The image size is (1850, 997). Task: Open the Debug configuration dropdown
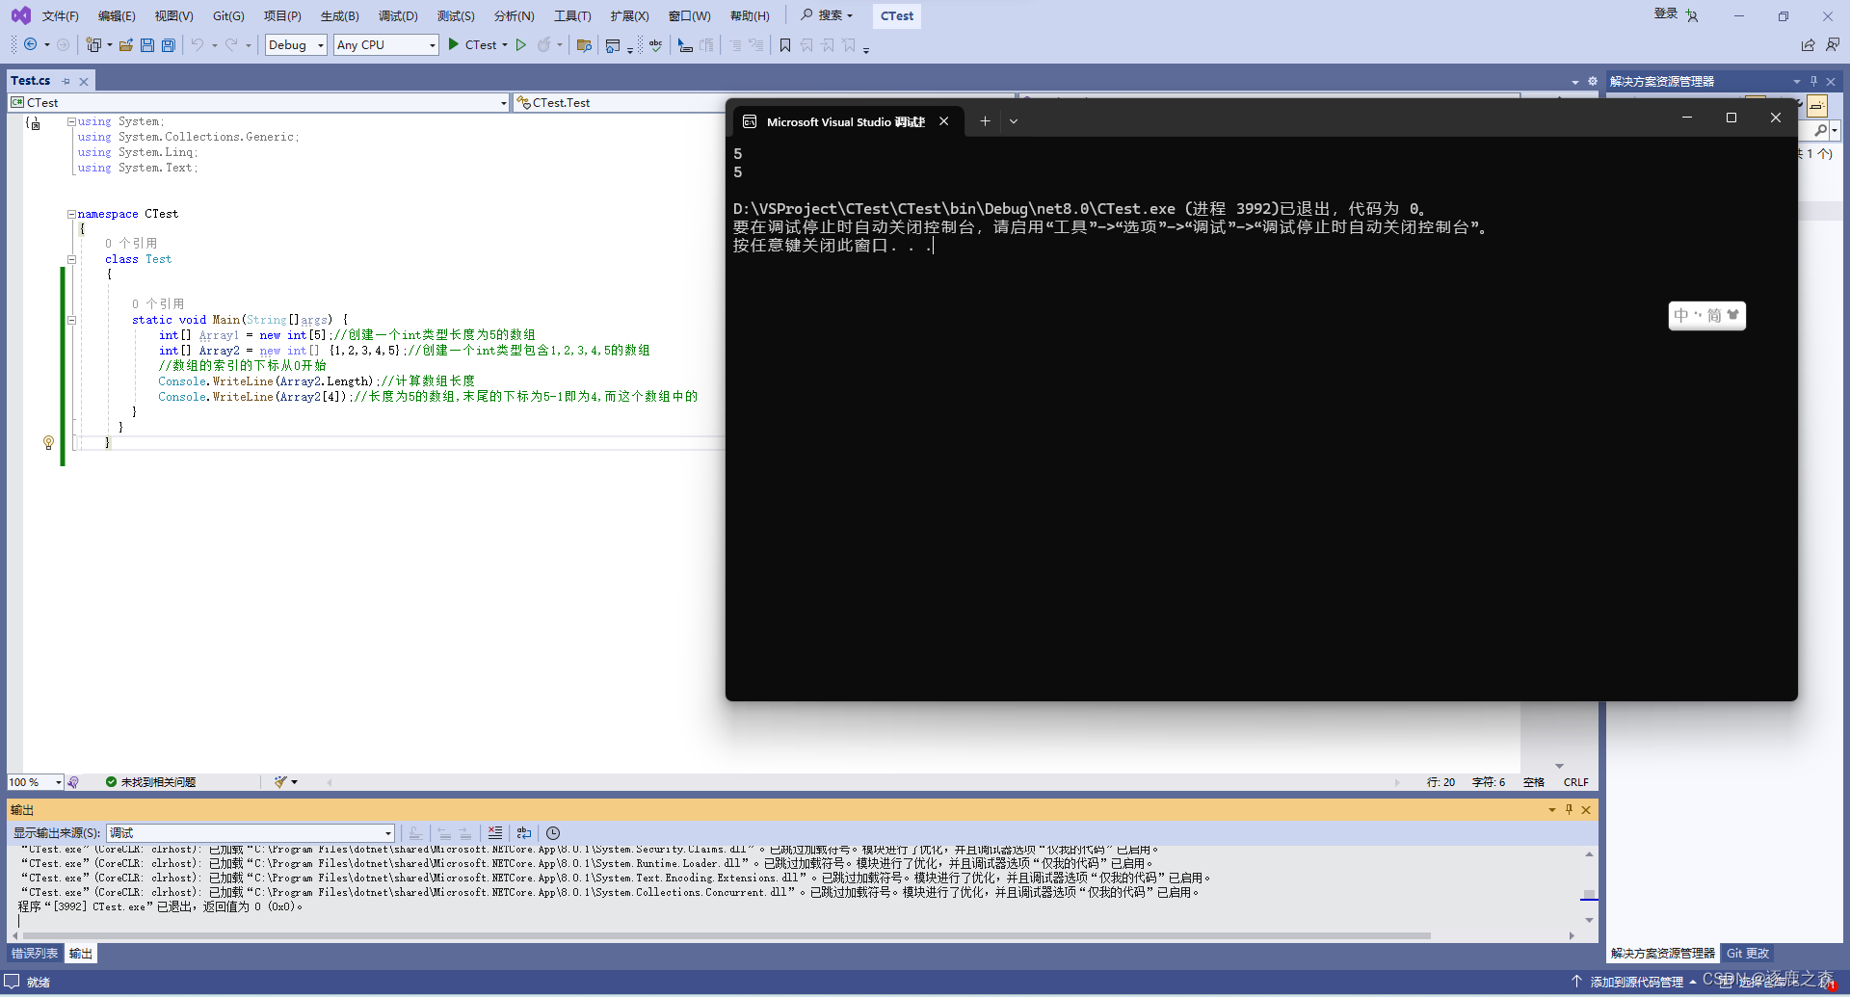coord(296,44)
